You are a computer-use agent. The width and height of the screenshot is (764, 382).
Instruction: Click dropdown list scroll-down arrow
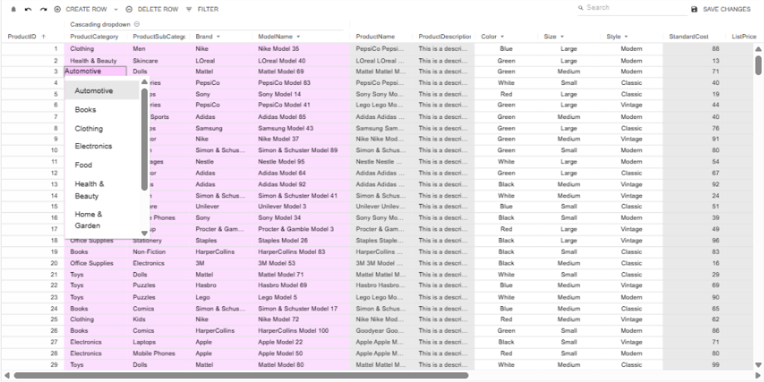coord(144,233)
